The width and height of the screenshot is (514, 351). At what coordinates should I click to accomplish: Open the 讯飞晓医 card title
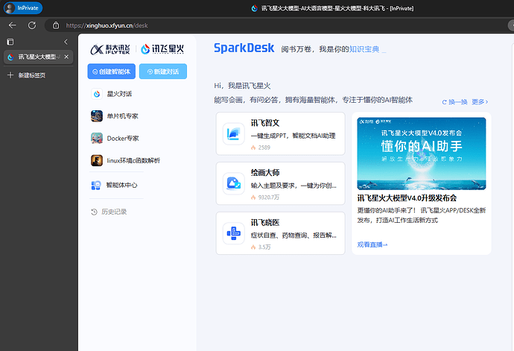click(265, 223)
